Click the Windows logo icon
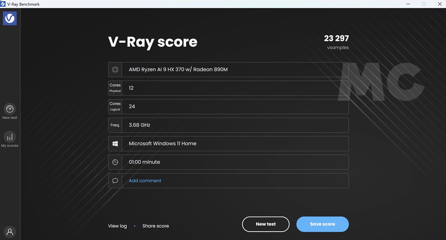 tap(115, 144)
